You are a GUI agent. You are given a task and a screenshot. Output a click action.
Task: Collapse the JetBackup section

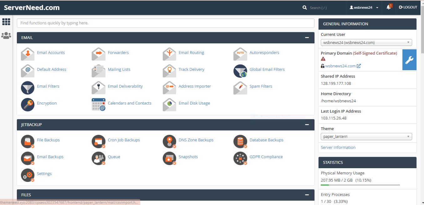(307, 125)
